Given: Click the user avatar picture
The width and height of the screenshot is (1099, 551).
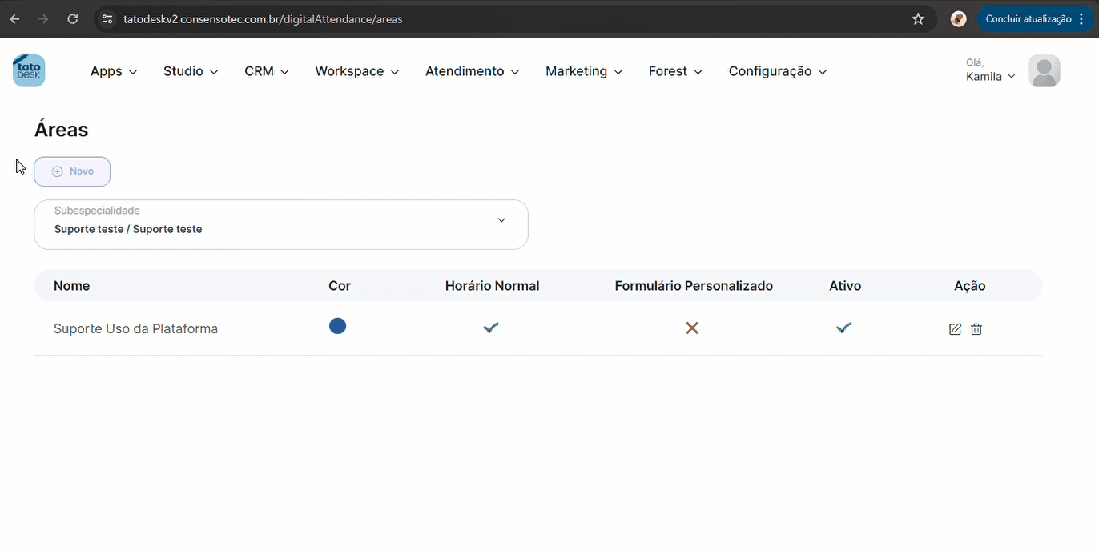Looking at the screenshot, I should click(x=1044, y=71).
